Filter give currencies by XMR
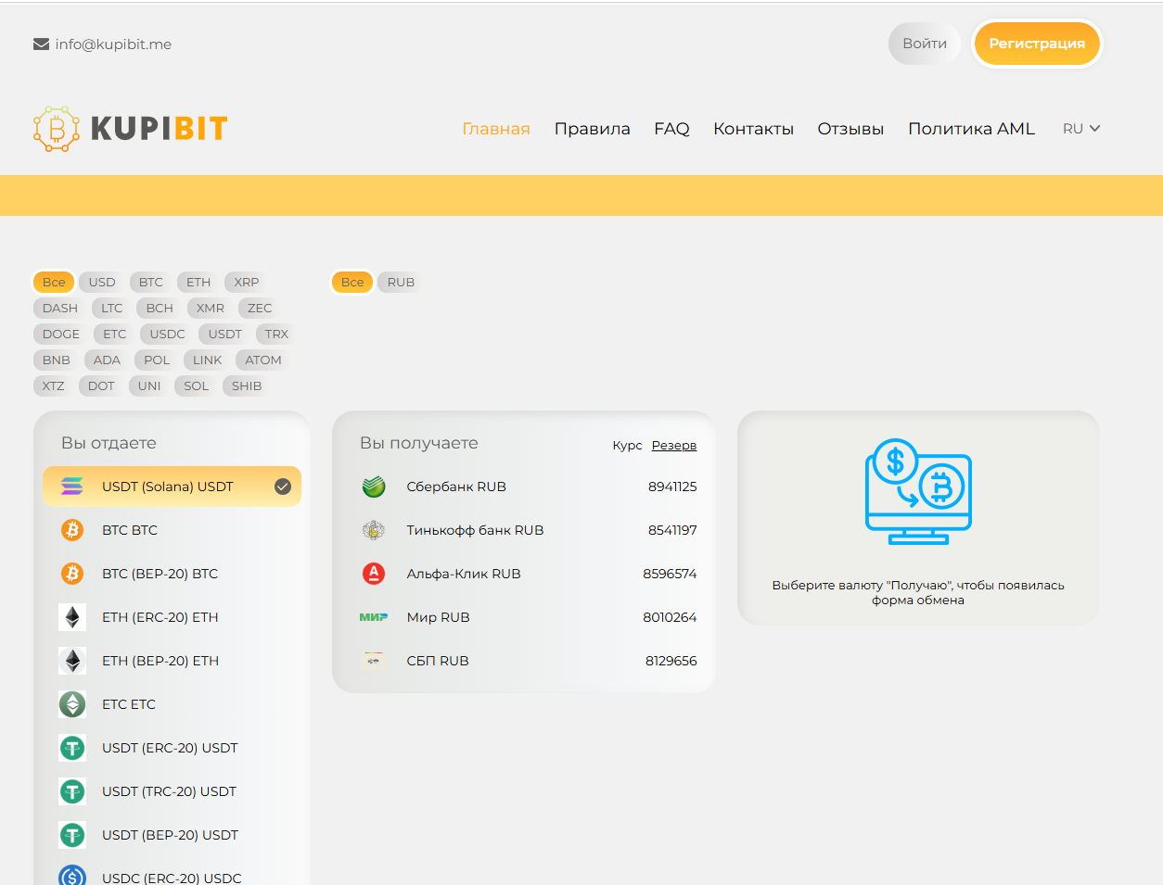Viewport: 1163px width, 885px height. click(211, 309)
